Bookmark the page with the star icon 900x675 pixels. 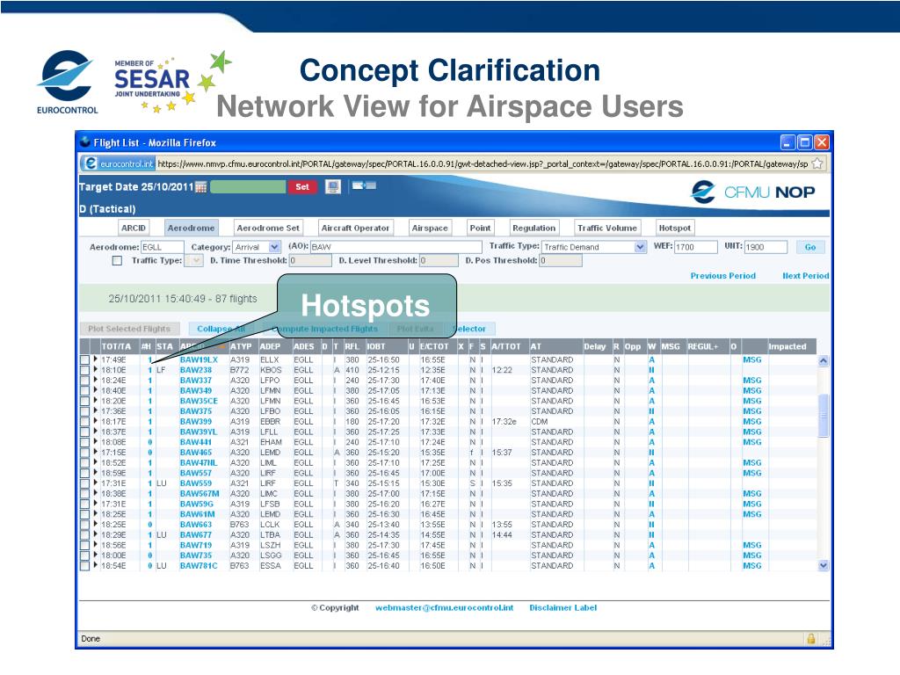pos(817,164)
